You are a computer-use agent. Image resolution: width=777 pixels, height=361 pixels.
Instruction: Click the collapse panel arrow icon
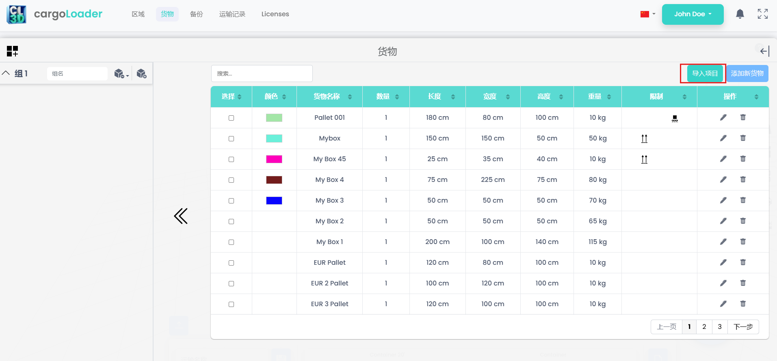pos(764,51)
